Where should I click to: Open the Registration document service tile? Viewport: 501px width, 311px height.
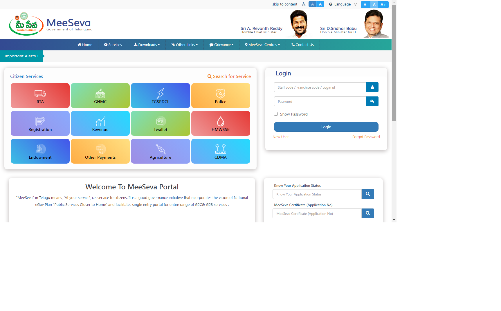[40, 123]
